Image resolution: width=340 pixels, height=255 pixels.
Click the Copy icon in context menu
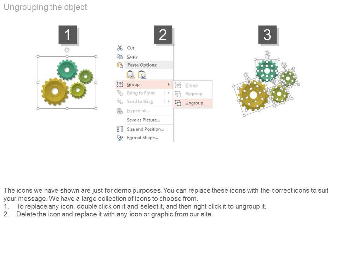(x=120, y=56)
